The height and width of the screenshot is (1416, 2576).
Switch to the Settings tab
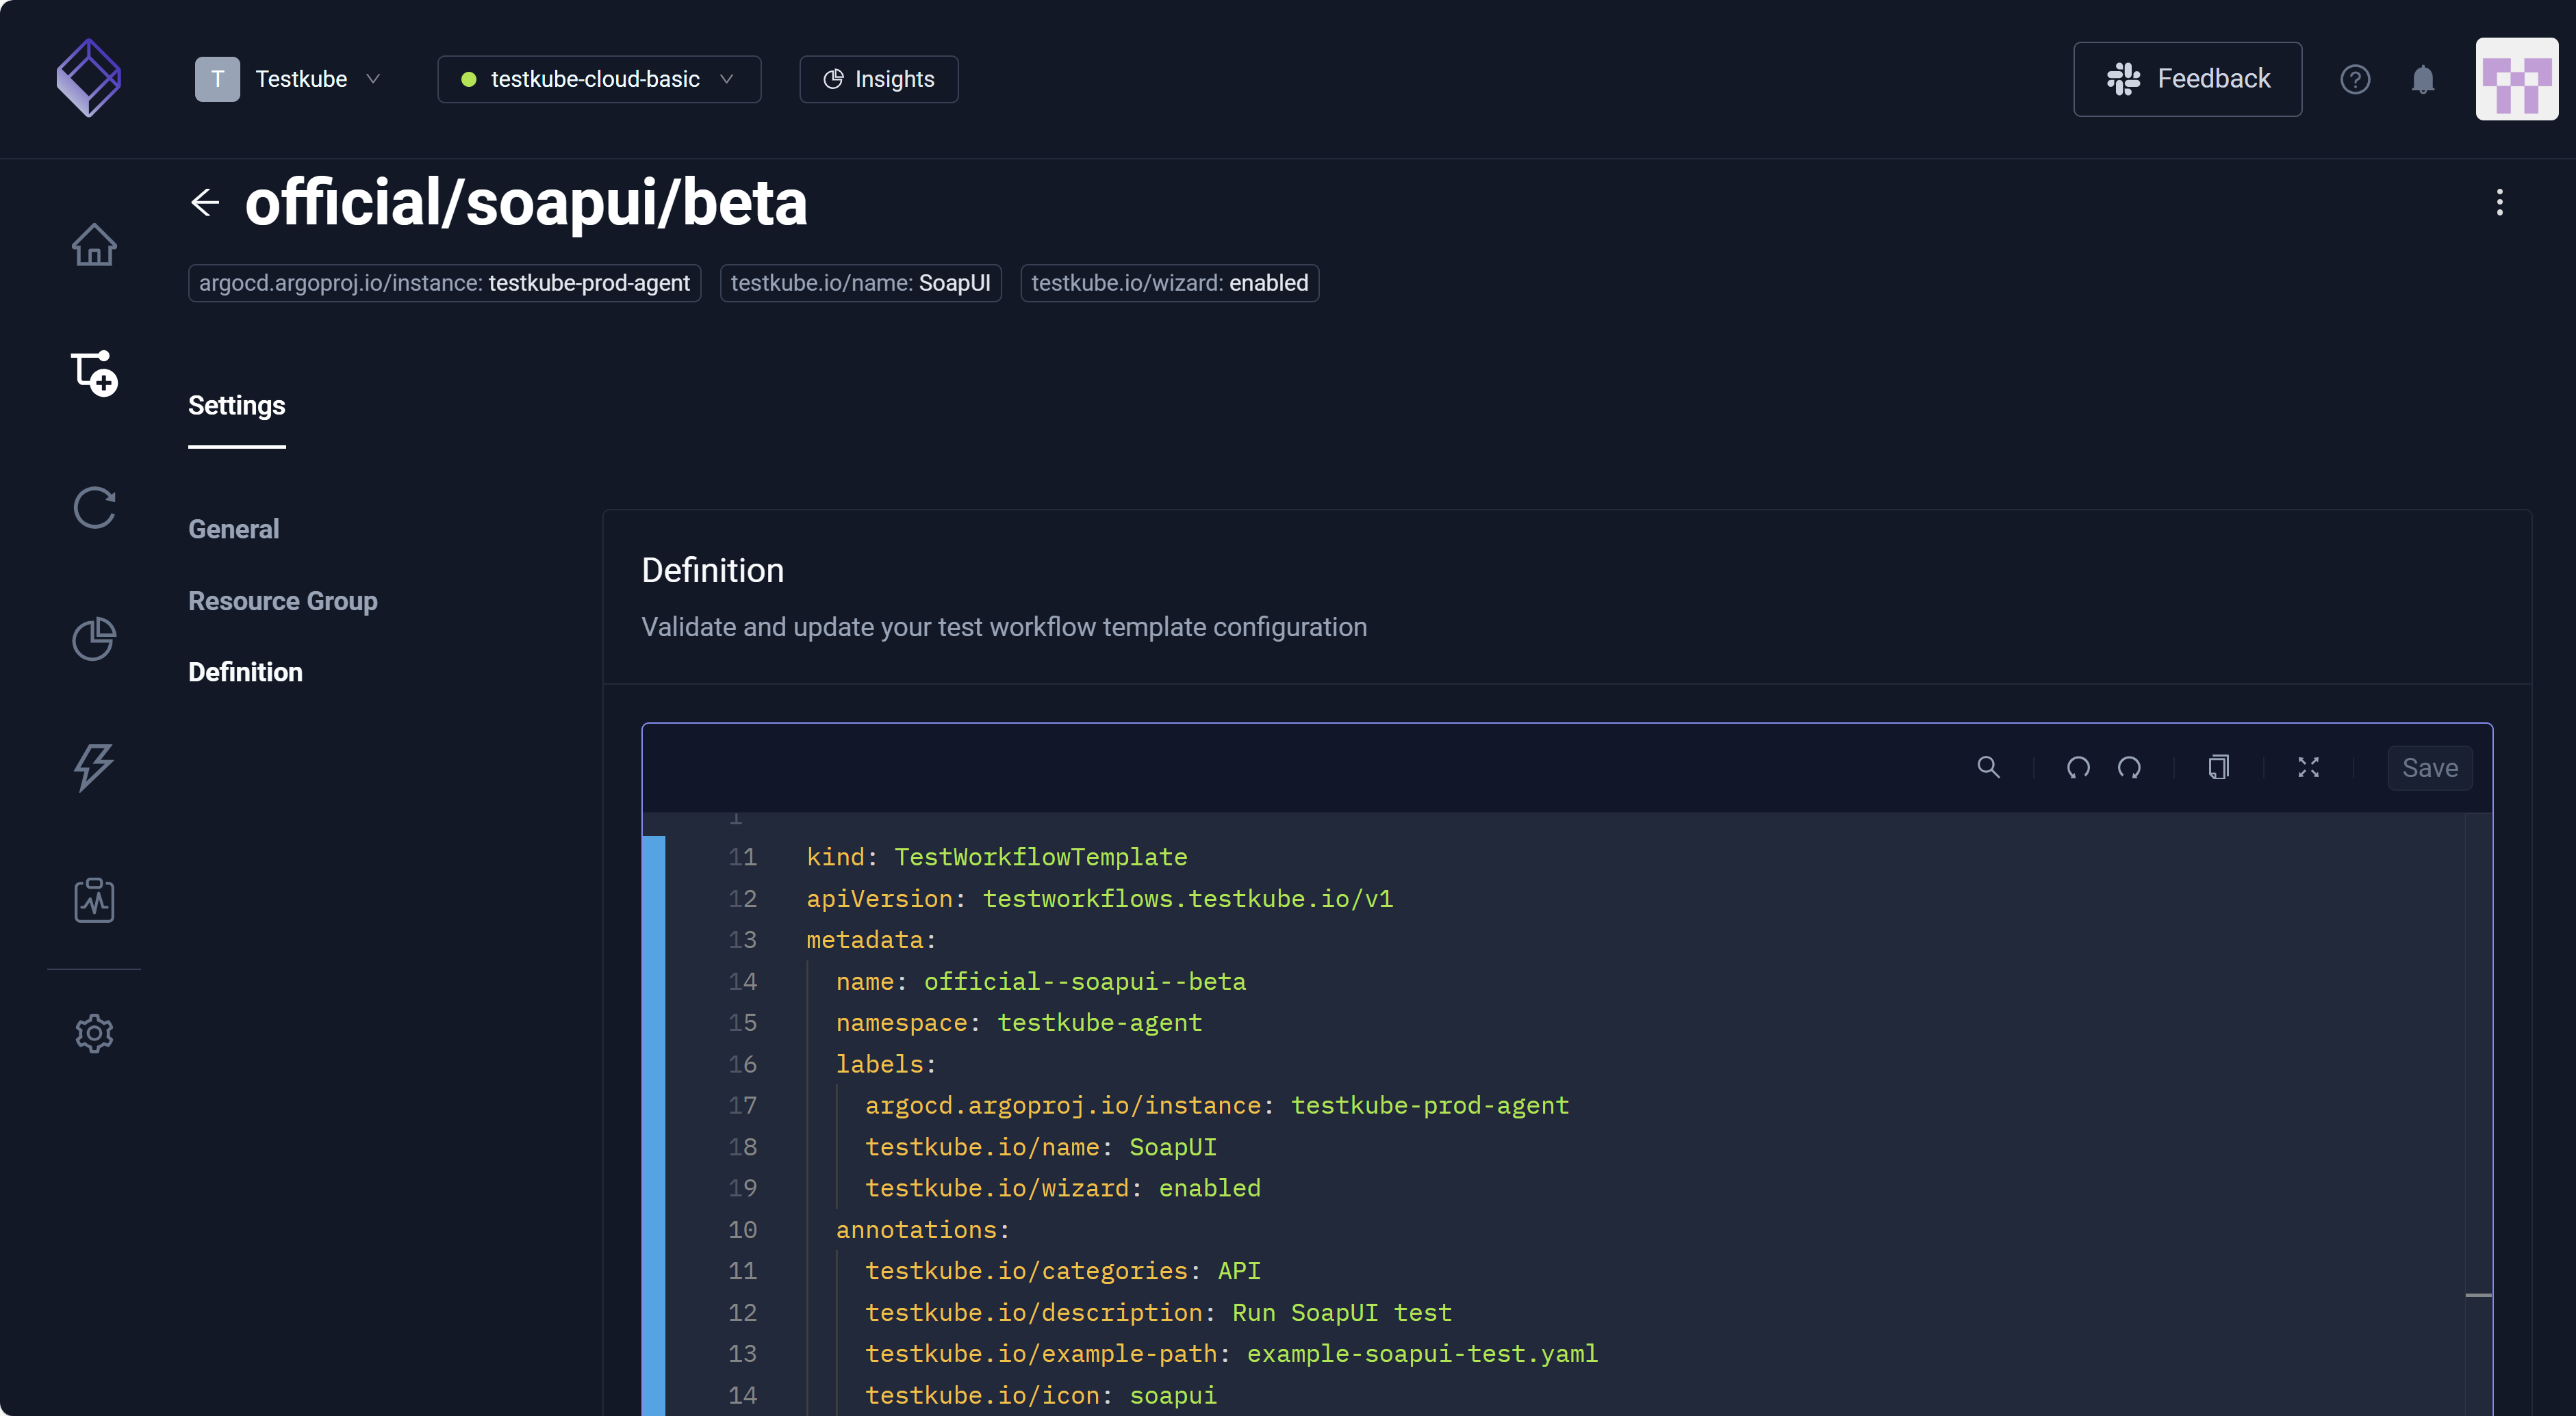pos(236,405)
